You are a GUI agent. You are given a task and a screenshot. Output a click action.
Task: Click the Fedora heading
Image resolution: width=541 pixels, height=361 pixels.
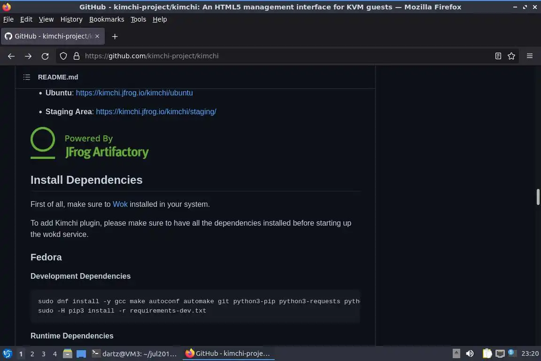coord(46,258)
